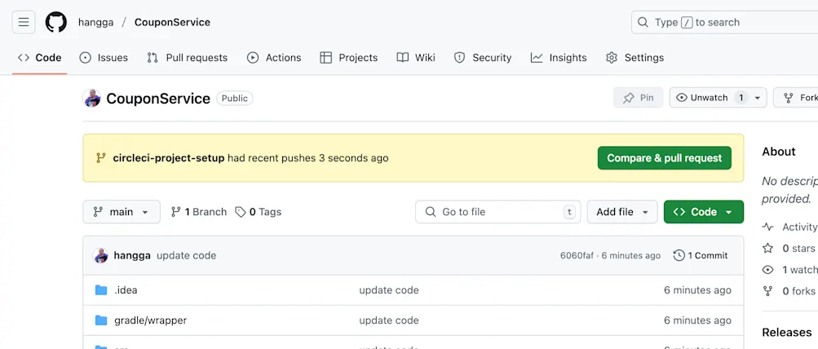Open the hangga owner link in breadcrumb
The width and height of the screenshot is (818, 349).
pyautogui.click(x=96, y=23)
